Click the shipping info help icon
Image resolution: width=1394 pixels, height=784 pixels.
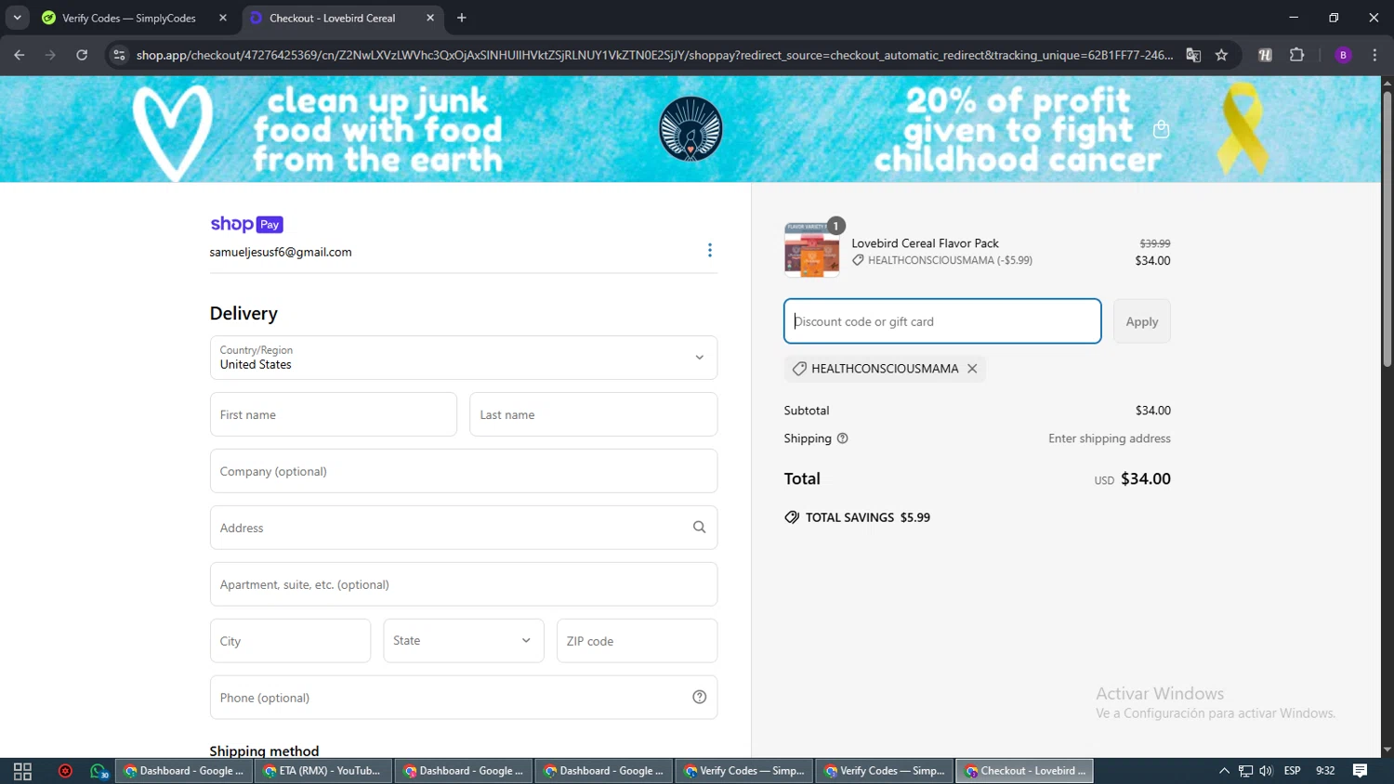[843, 438]
